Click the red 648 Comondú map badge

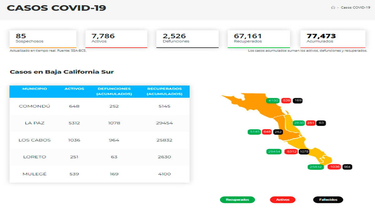[x=267, y=132]
